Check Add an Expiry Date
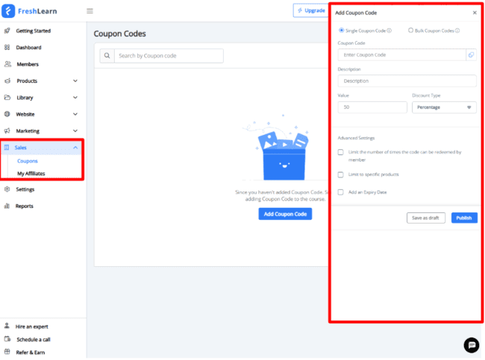 (340, 192)
